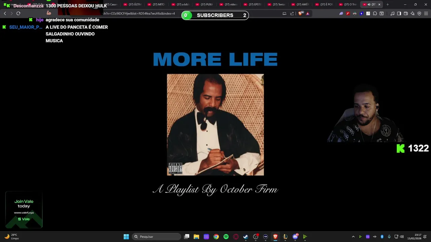Open Discord from the taskbar
Image resolution: width=431 pixels, height=242 pixels.
(x=295, y=237)
